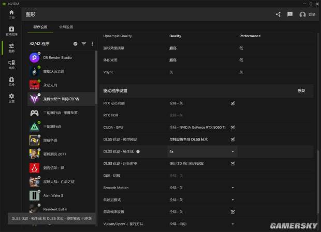Select the Alan Wake 2 program icon
Image resolution: width=321 pixels, height=232 pixels.
click(34, 195)
